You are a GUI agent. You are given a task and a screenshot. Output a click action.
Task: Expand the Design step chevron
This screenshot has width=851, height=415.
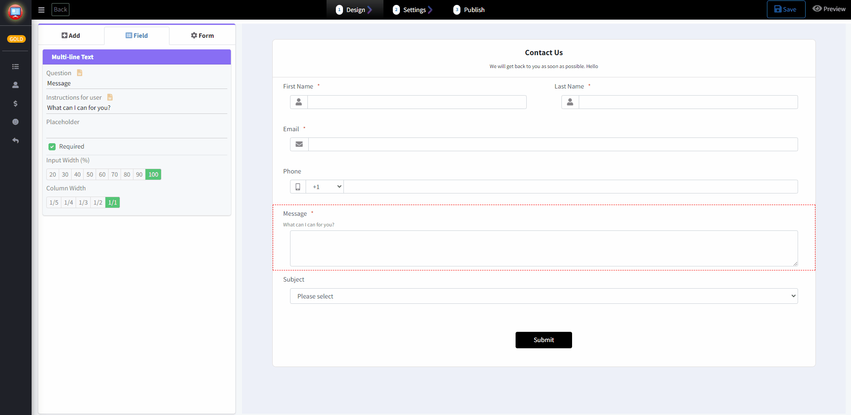coord(371,9)
